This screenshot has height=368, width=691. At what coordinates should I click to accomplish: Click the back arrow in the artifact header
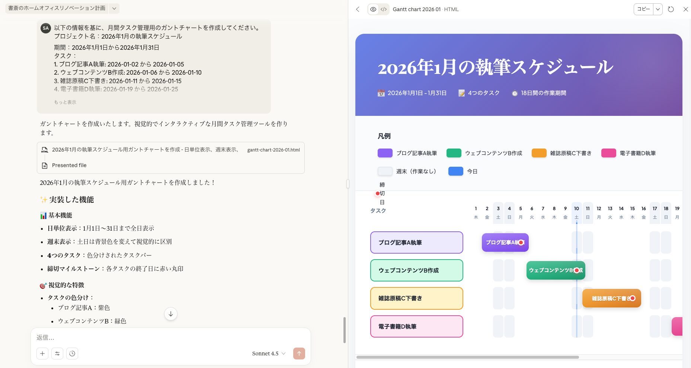[357, 9]
